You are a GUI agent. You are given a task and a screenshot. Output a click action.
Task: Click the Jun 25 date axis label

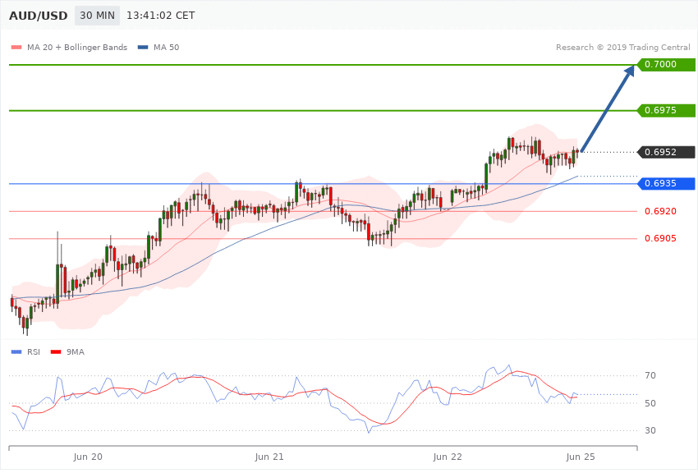(x=581, y=457)
